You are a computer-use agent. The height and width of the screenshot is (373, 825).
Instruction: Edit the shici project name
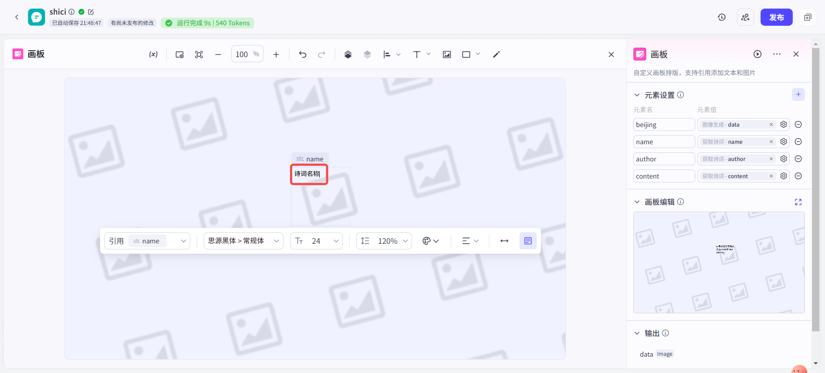click(91, 12)
